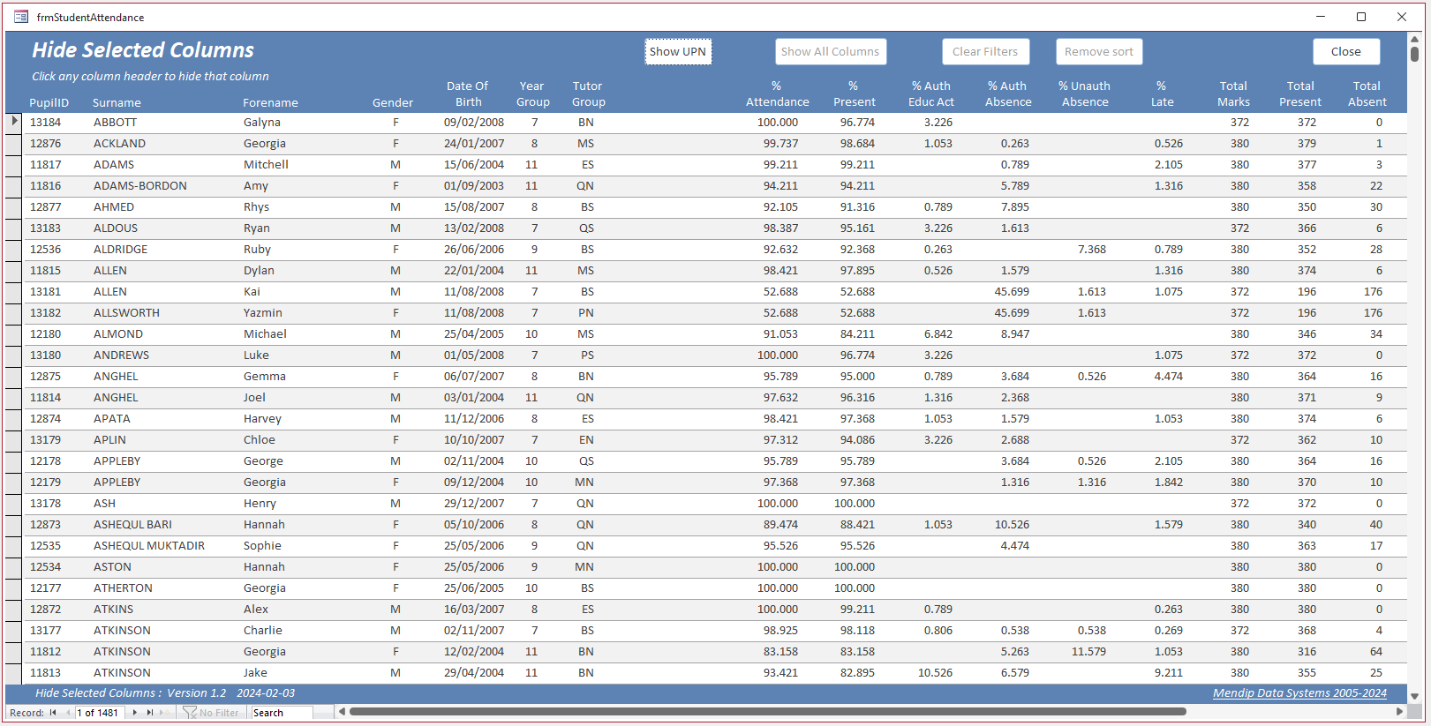Hide the Total Marks column header
The image size is (1431, 726).
click(x=1233, y=94)
